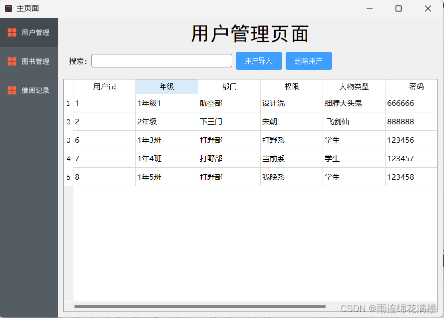Click the orange icon beside 借阅记录
Image resolution: width=444 pixels, height=318 pixels.
[x=12, y=90]
